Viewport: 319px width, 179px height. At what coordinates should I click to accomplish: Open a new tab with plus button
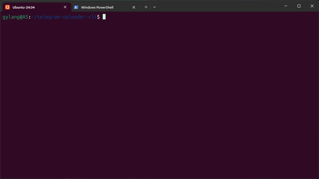pyautogui.click(x=146, y=7)
